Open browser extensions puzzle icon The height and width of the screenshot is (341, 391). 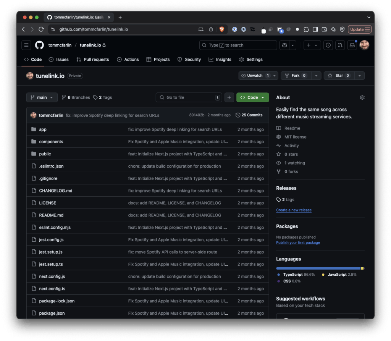(x=306, y=29)
